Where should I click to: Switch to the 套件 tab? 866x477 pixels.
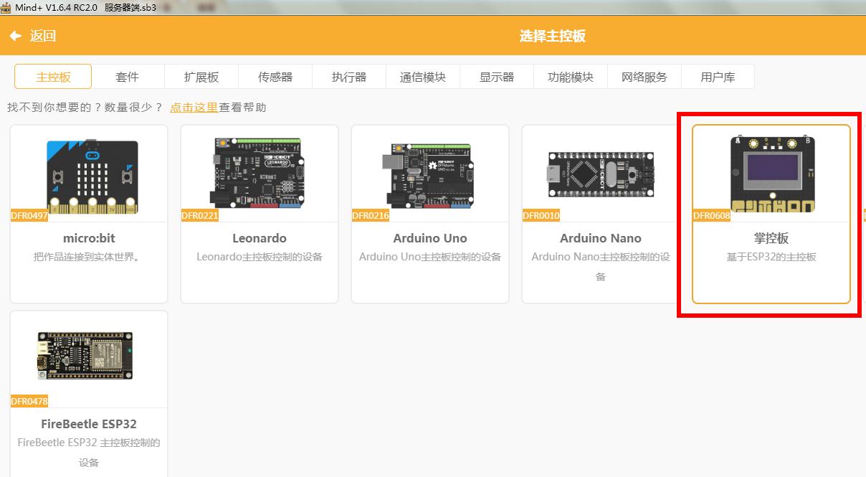[x=128, y=77]
